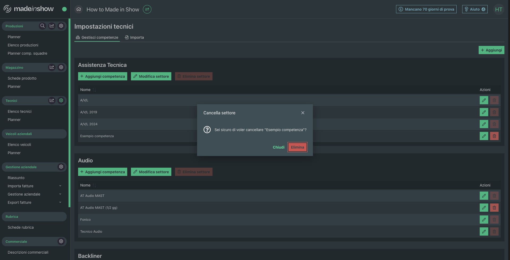Delete the AT Audio MAST (1/2 gg) row
The height and width of the screenshot is (260, 510).
[494, 208]
